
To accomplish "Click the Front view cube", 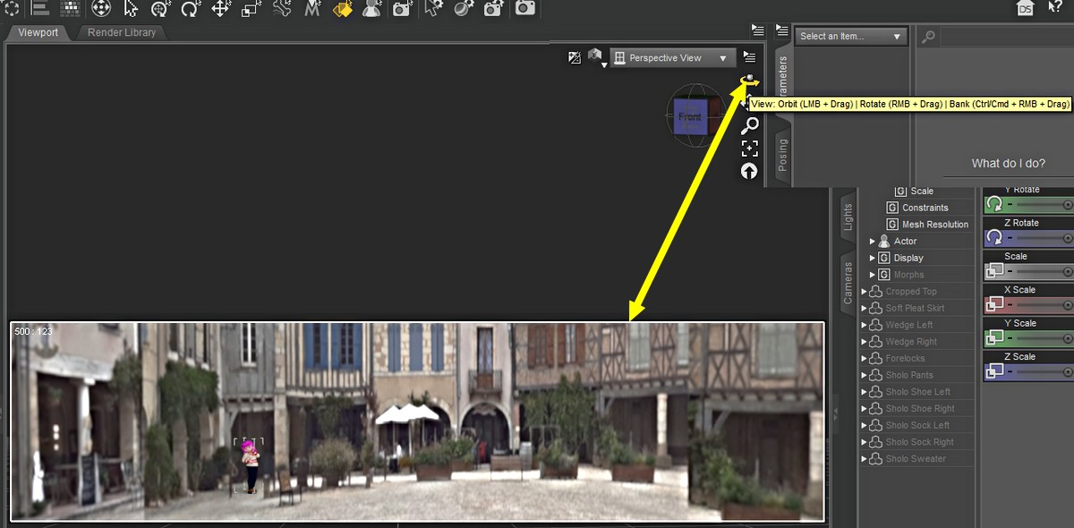I will point(690,117).
